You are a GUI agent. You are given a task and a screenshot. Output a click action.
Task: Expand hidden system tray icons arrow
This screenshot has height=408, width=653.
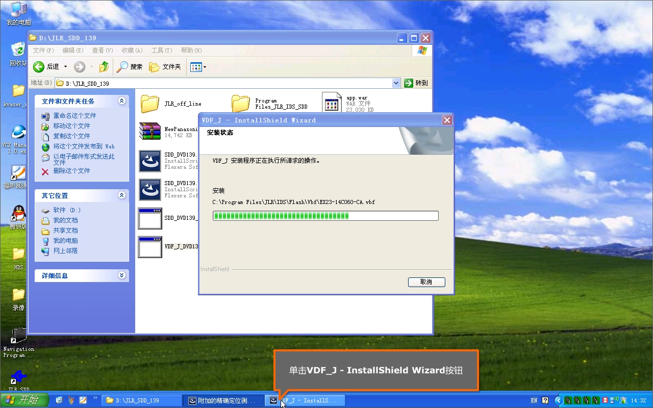tap(559, 400)
